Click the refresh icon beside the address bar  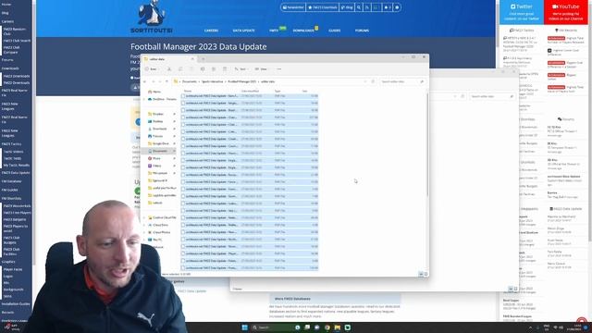point(373,81)
